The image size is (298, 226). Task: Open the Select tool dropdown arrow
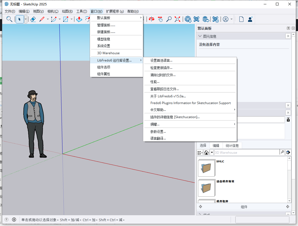coord(25,19)
